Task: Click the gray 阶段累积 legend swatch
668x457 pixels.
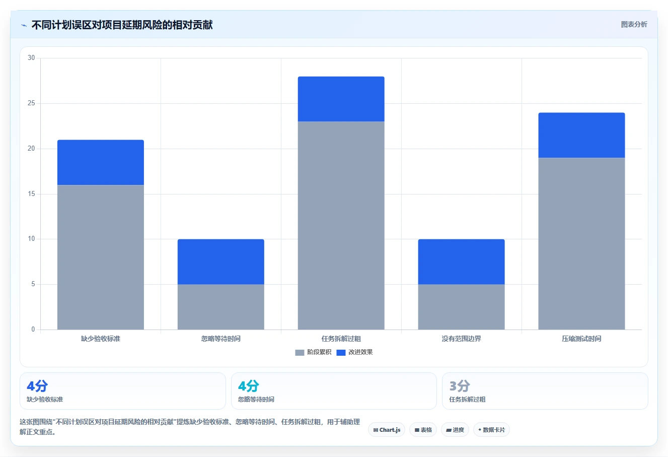Action: pyautogui.click(x=300, y=353)
